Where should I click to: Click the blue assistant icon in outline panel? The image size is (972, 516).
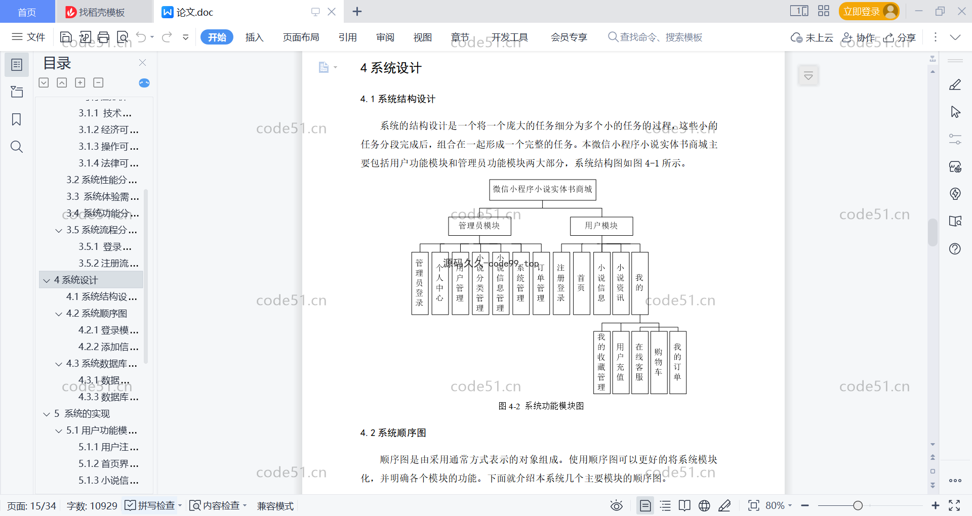[144, 83]
